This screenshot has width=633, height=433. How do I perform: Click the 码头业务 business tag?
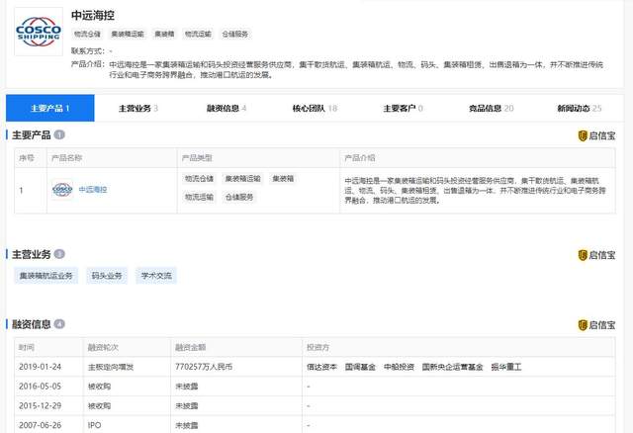tap(107, 276)
